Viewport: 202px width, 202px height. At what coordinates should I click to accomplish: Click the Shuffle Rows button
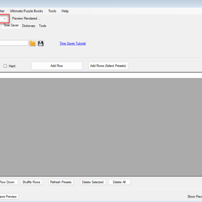coord(31,182)
